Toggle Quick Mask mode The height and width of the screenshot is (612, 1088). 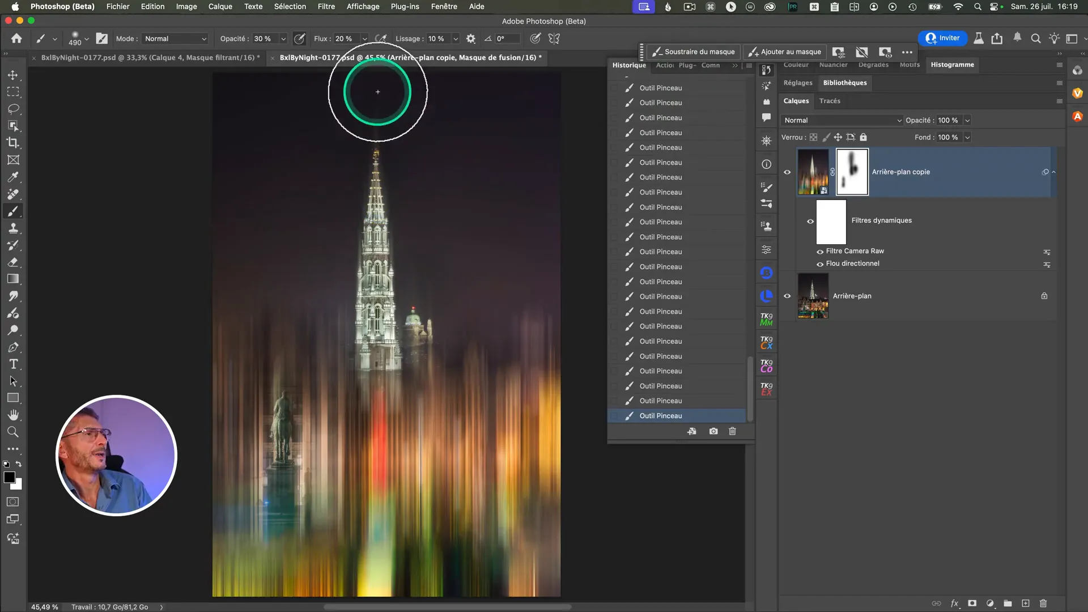click(13, 502)
